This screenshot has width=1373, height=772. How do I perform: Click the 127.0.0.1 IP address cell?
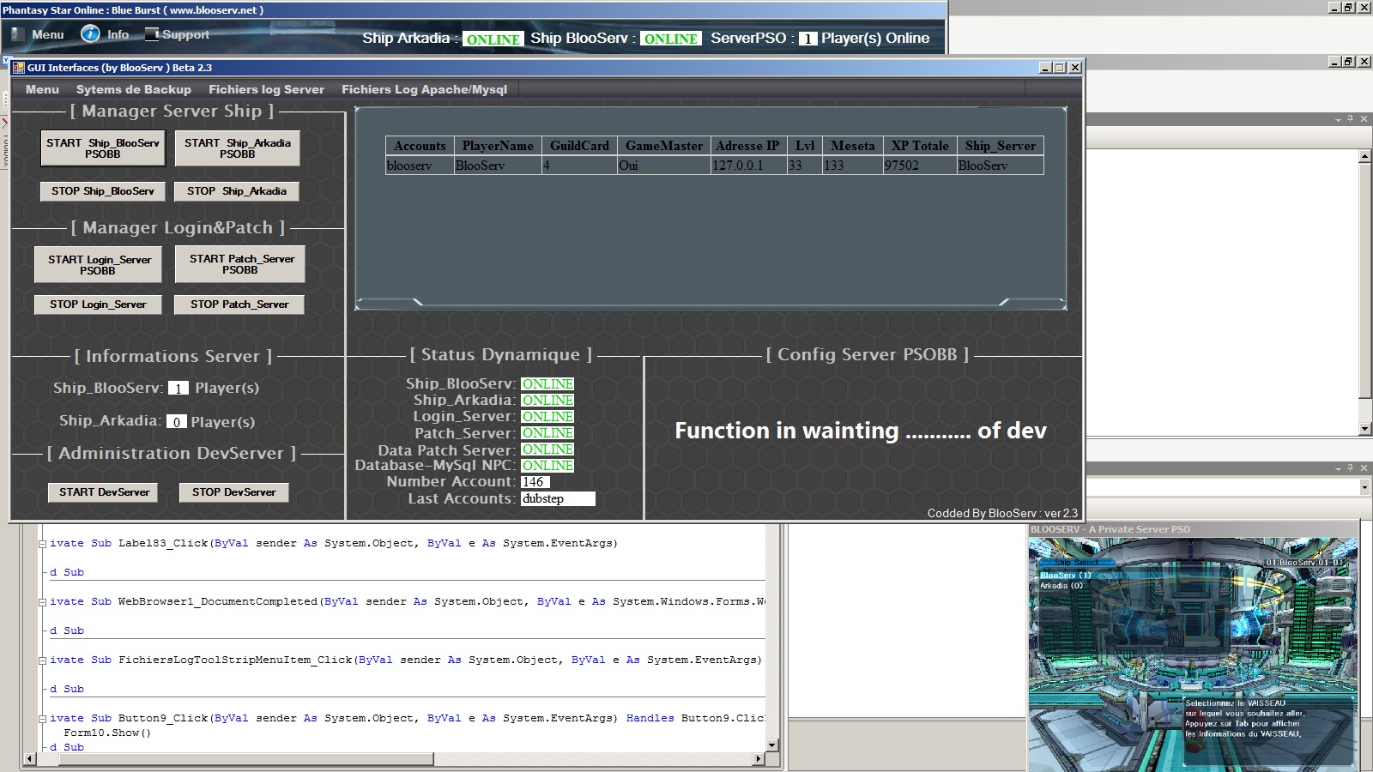(748, 166)
